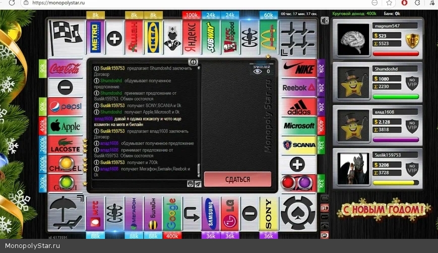Select the Lacoste property cell
This screenshot has height=253, width=438.
click(66, 145)
